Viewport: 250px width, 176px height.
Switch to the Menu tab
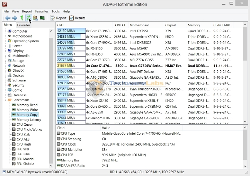click(8, 25)
